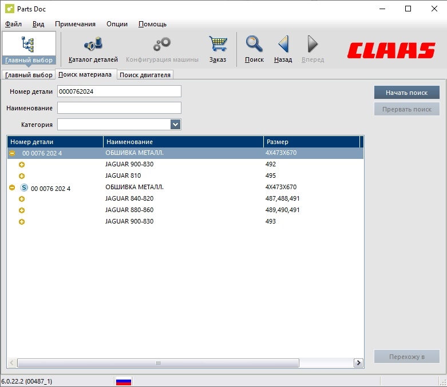Screen dimensions: 447x387
Task: Click the Russian flag in status bar
Action: [124, 381]
